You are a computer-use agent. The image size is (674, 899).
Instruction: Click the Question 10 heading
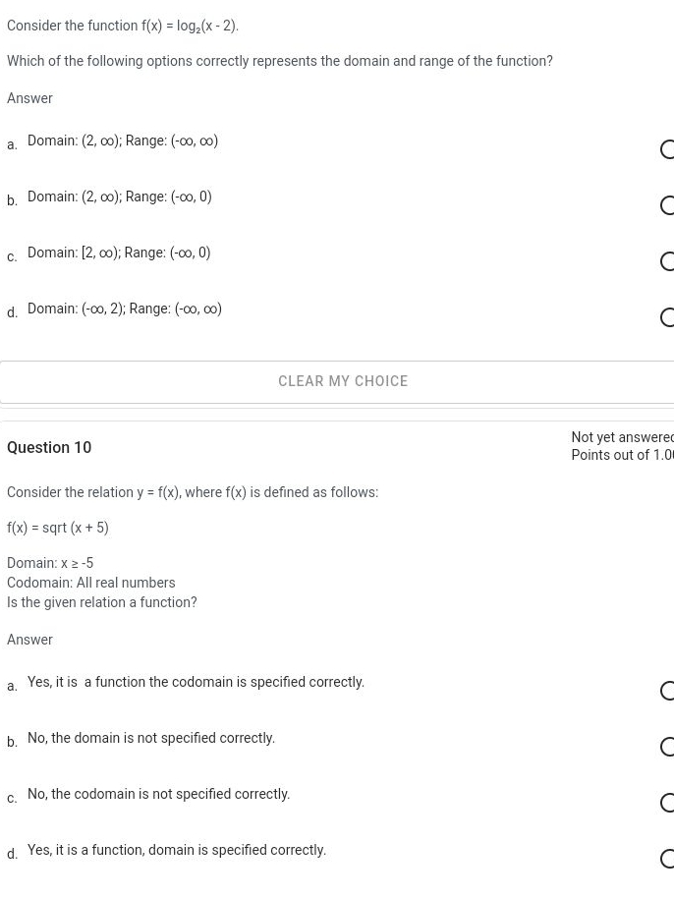49,448
